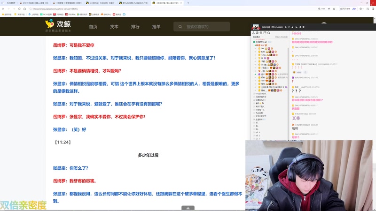Click the magnifier icon in site search

pos(180,27)
